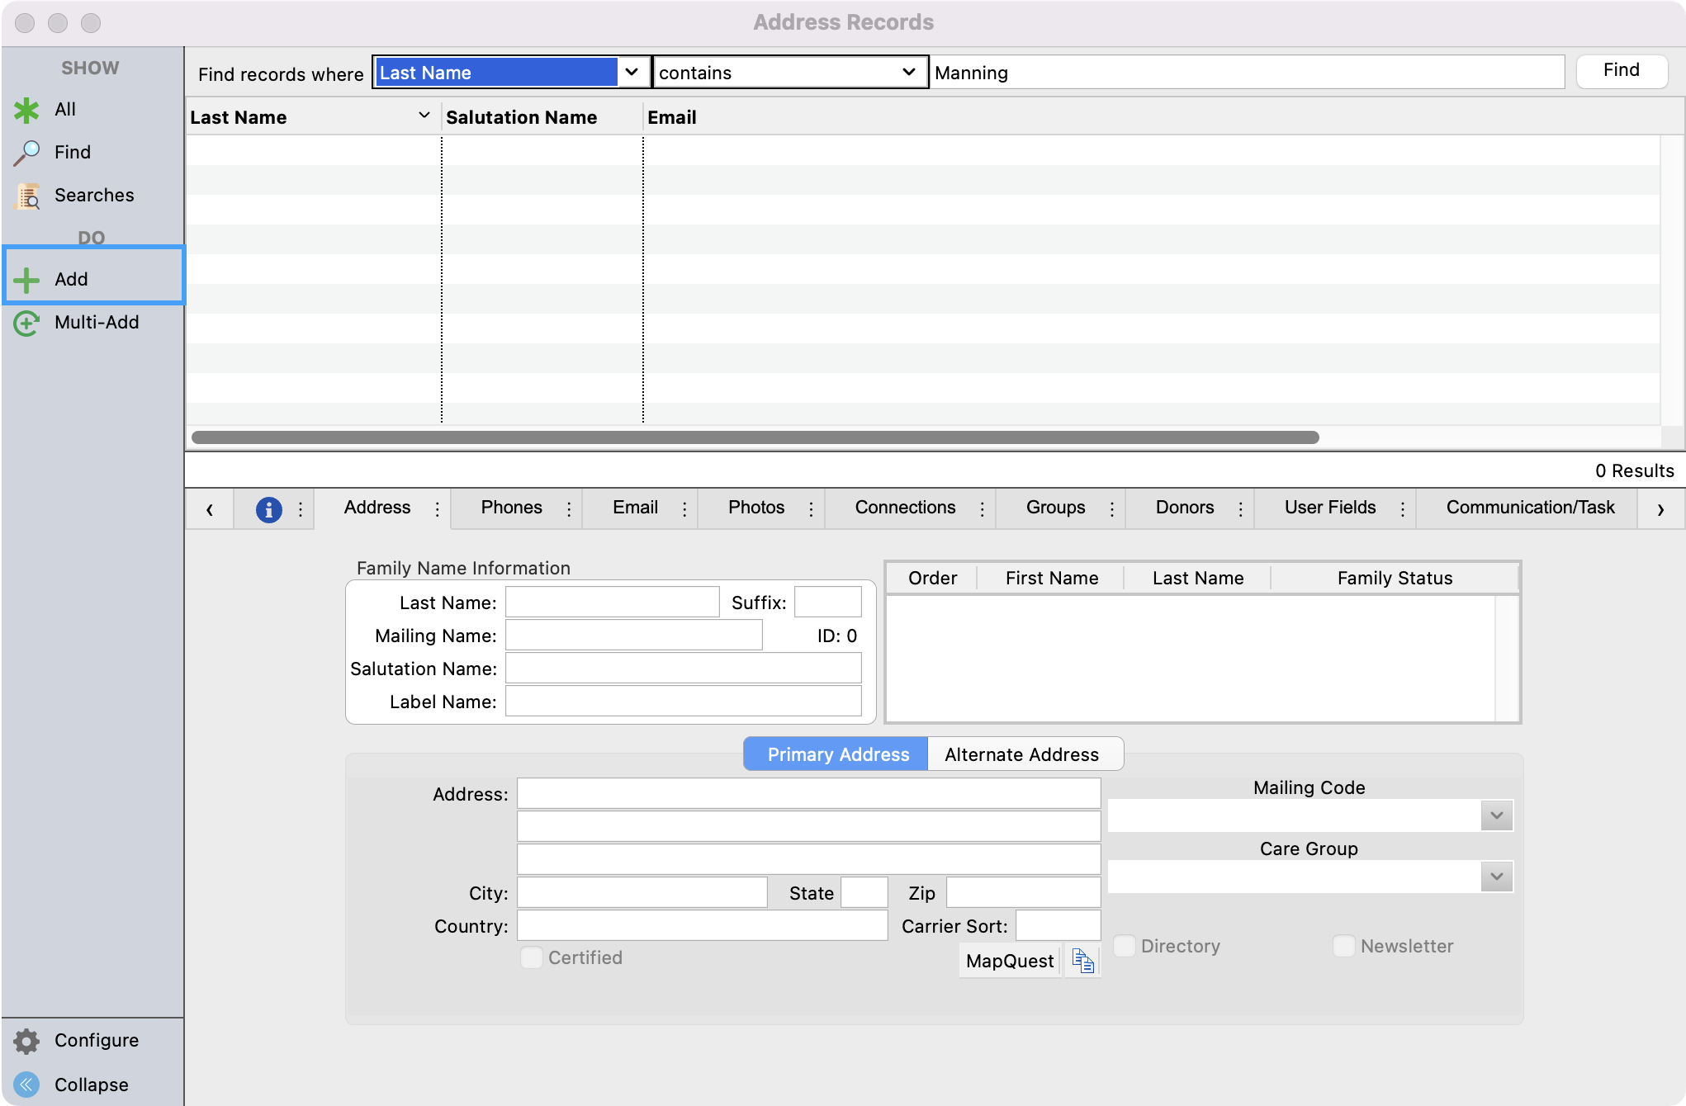
Task: Open the Searches list icon
Action: coord(28,196)
